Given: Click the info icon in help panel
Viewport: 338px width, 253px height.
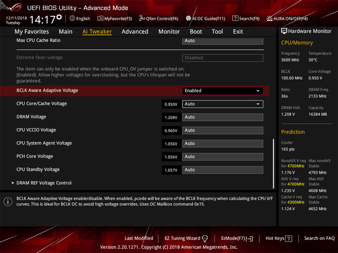Looking at the screenshot, I should point(8,201).
